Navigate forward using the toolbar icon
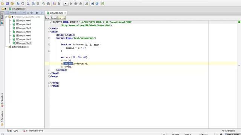Image resolution: width=241 pixels, height=135 pixels. 59,3
